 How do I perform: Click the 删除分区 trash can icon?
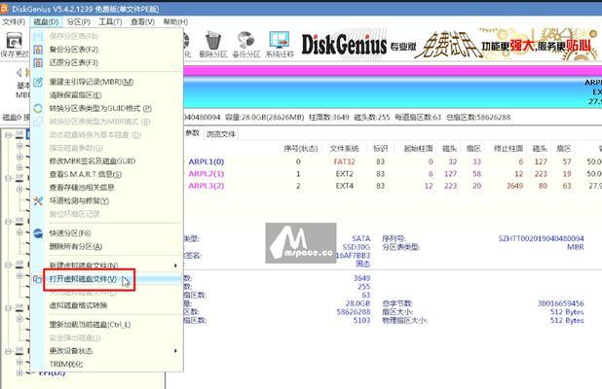[x=213, y=40]
